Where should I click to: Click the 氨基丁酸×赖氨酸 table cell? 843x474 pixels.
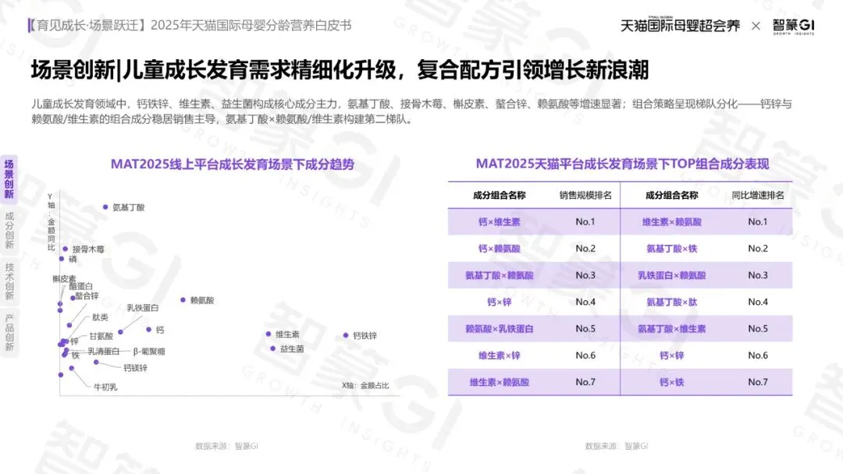pos(499,275)
